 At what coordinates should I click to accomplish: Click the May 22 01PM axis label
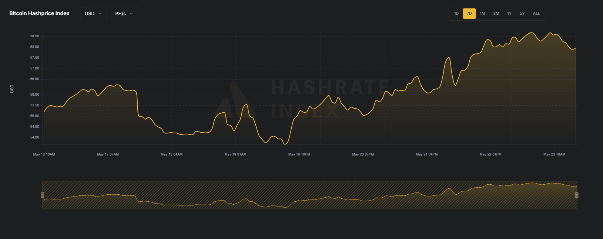pos(490,154)
